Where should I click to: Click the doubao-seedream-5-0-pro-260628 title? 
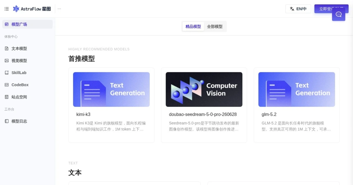[203, 115]
